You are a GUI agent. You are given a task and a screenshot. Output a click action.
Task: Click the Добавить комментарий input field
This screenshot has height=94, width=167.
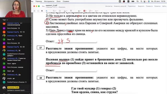16,90
